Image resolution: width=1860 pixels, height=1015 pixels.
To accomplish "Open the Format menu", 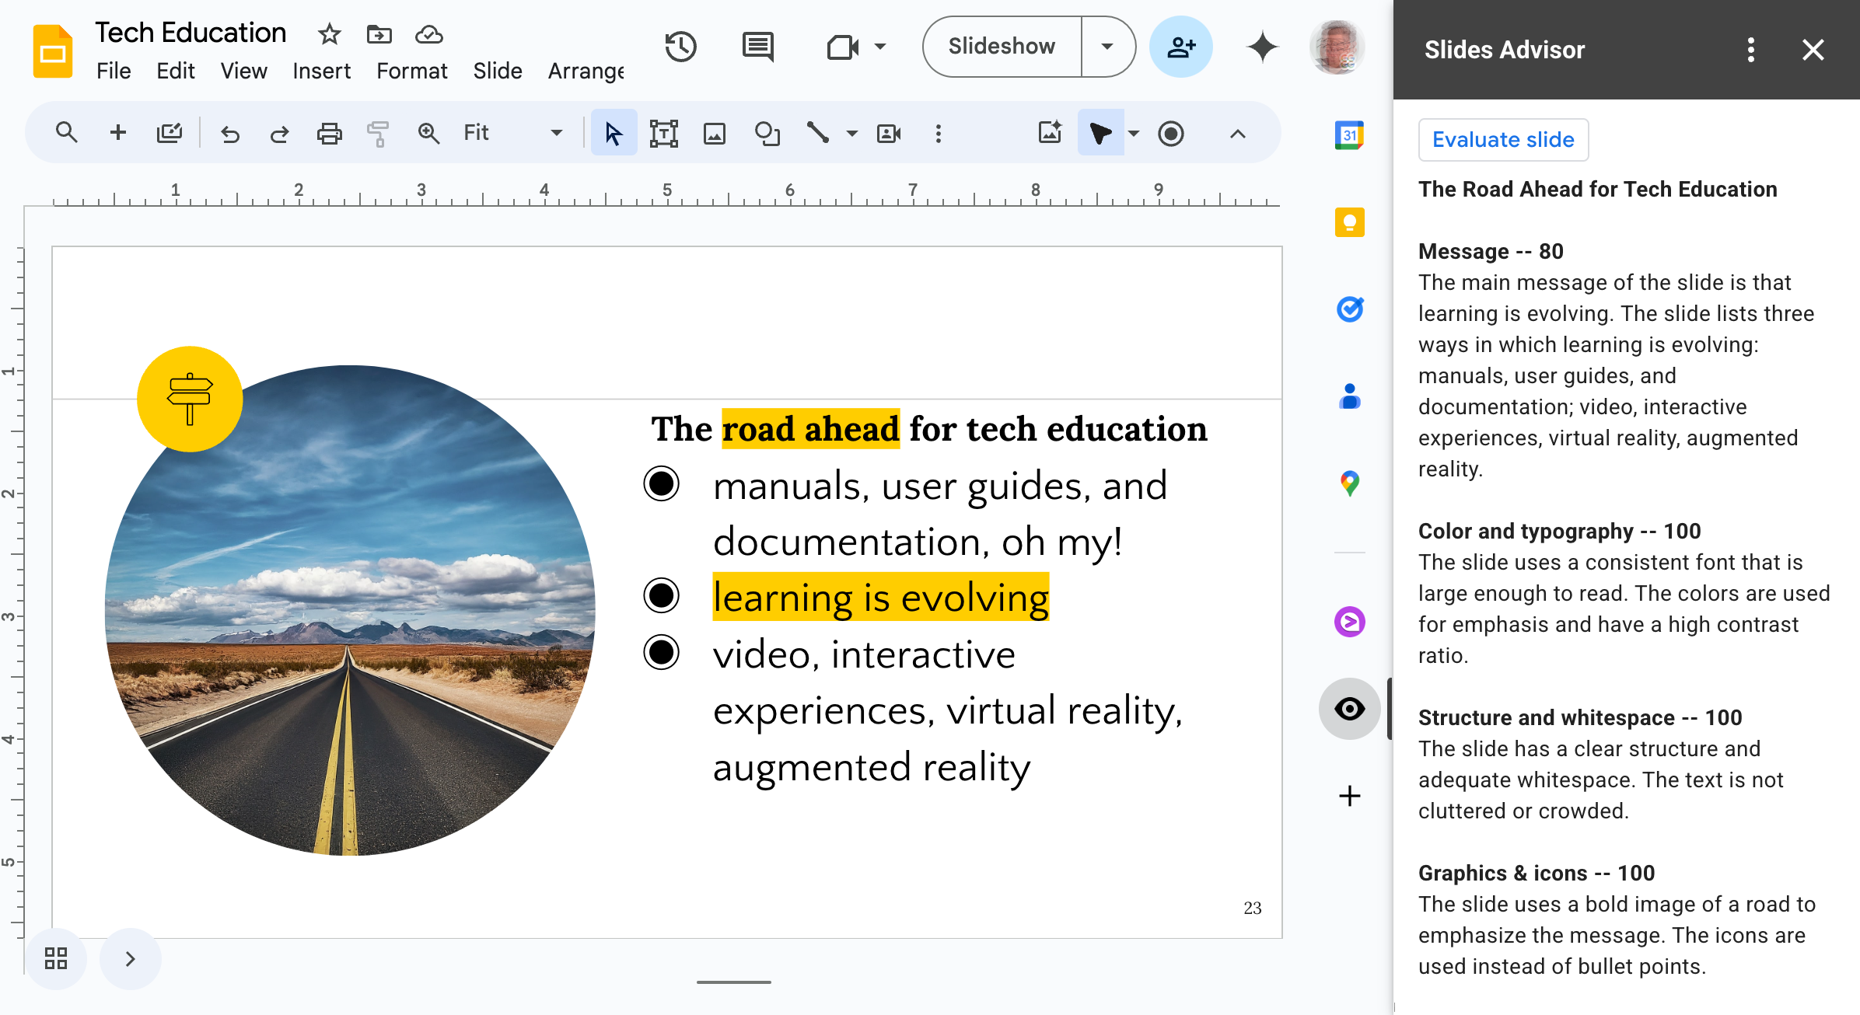I will pyautogui.click(x=410, y=72).
